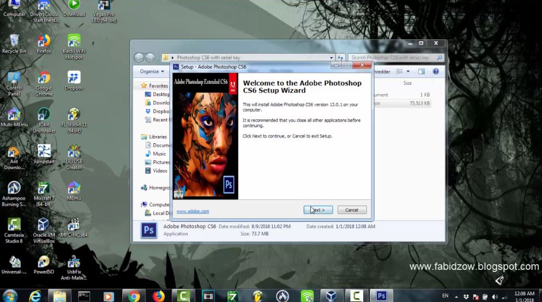Click Next in the Photoshop setup wizard
Image resolution: width=542 pixels, height=302 pixels.
[x=318, y=209]
